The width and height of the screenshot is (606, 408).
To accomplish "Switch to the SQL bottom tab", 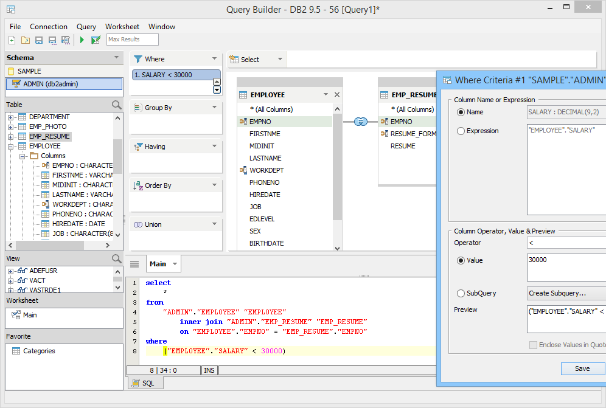I will (145, 383).
